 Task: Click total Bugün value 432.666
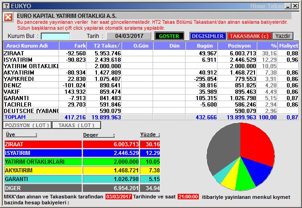point(206,117)
